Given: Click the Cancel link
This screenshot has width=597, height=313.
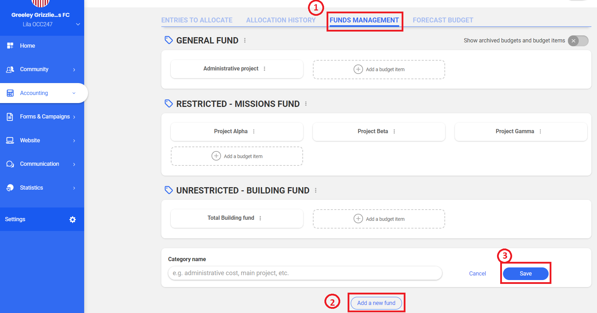Looking at the screenshot, I should pyautogui.click(x=477, y=273).
